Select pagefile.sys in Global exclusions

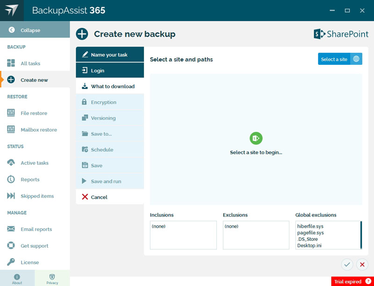310,233
